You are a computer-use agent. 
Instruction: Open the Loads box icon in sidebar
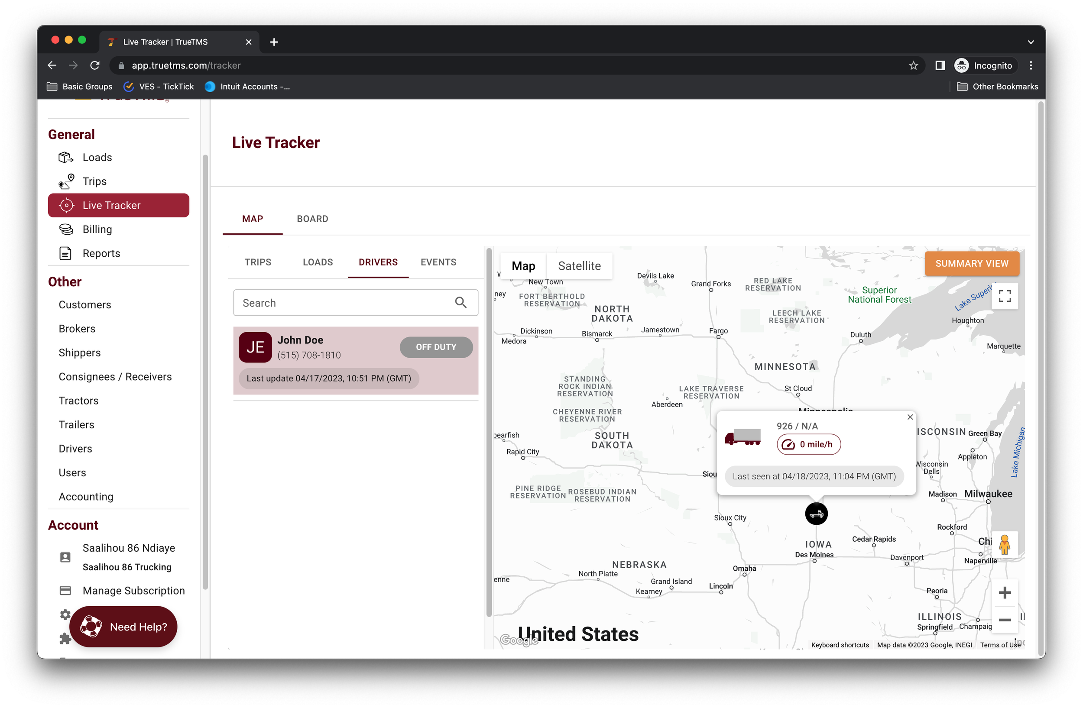pos(66,157)
